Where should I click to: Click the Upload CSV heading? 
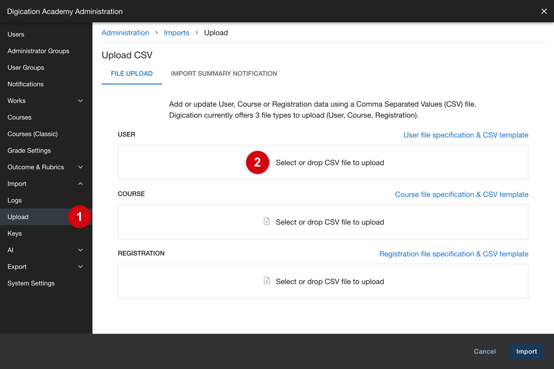127,55
